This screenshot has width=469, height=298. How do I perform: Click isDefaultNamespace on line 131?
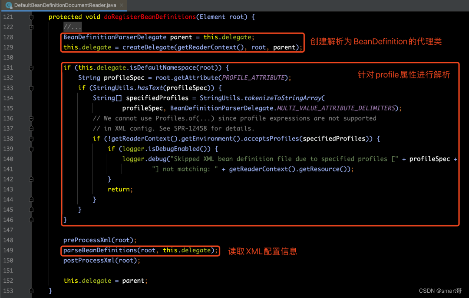[x=163, y=68]
